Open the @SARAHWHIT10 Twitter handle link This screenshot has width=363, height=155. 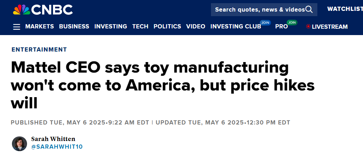(57, 147)
